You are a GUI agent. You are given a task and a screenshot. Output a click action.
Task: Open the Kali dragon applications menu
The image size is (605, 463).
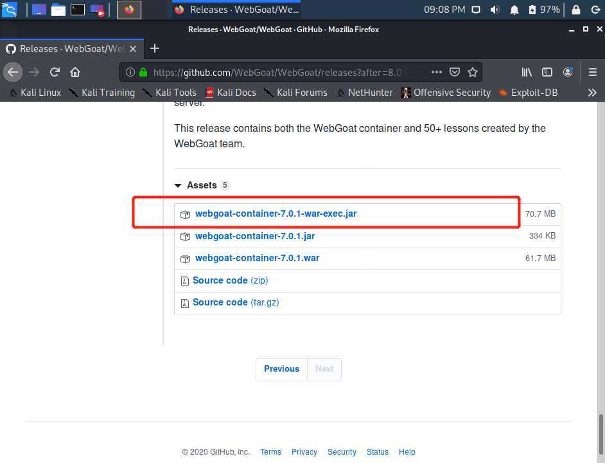pos(9,10)
